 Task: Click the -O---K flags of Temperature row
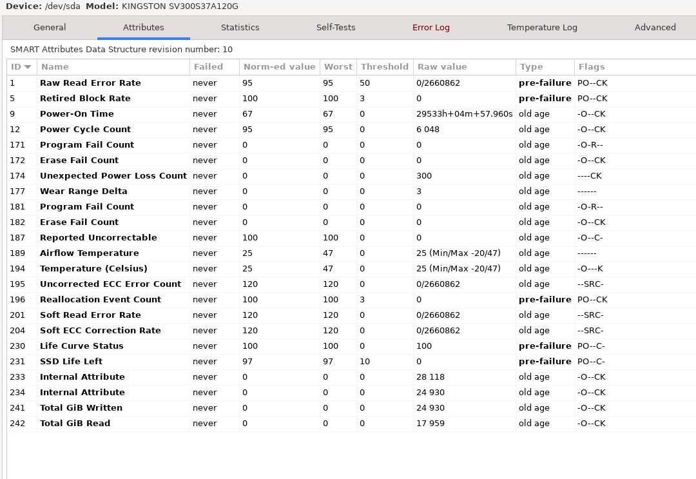(590, 269)
